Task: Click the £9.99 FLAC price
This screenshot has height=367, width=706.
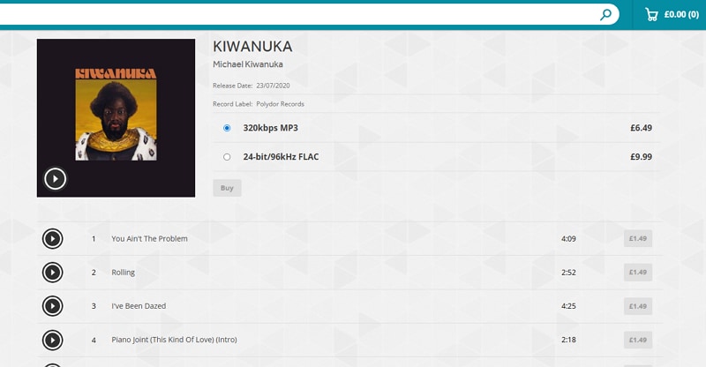Action: [x=642, y=157]
